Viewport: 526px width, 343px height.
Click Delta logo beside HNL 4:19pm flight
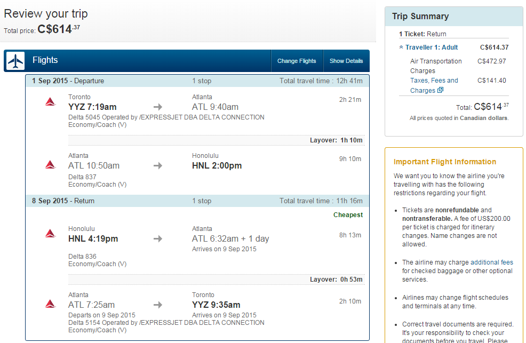50,233
